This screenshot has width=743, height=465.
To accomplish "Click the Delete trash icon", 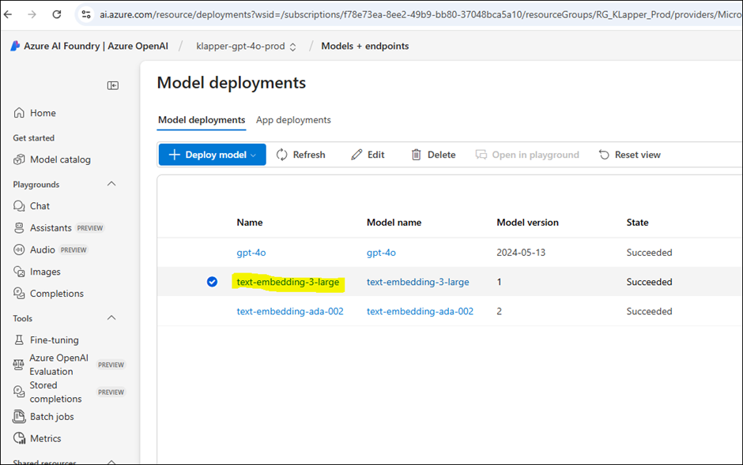I will (x=417, y=155).
